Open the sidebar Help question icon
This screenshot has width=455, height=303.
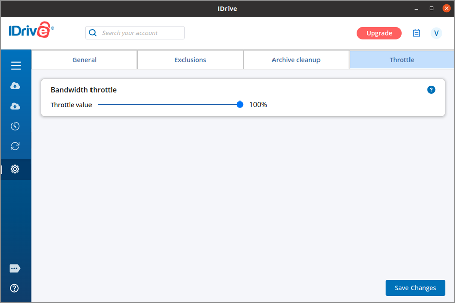(x=15, y=288)
